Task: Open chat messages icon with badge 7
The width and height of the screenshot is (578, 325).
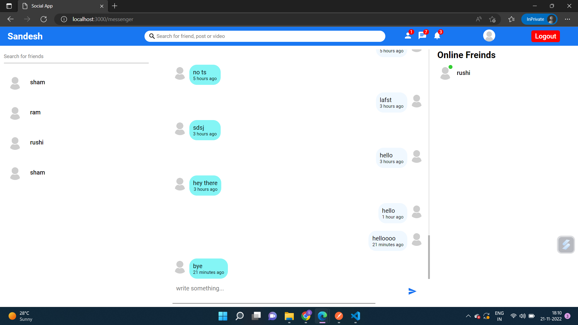Action: (x=422, y=36)
